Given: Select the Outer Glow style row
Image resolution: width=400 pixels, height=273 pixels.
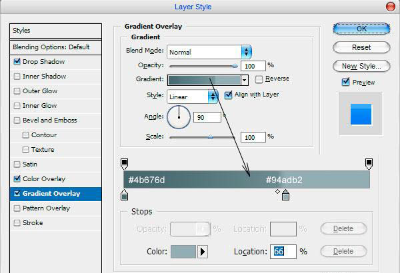Looking at the screenshot, I should (55, 91).
